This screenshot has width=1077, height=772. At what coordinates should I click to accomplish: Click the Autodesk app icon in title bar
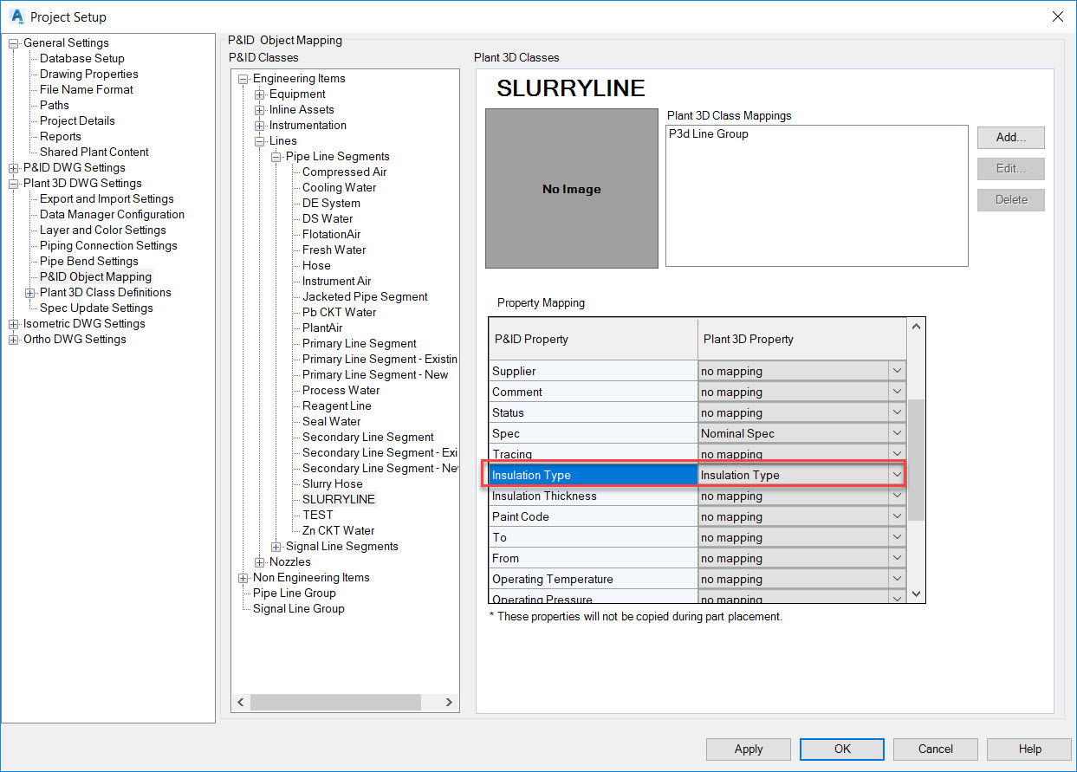[x=16, y=16]
